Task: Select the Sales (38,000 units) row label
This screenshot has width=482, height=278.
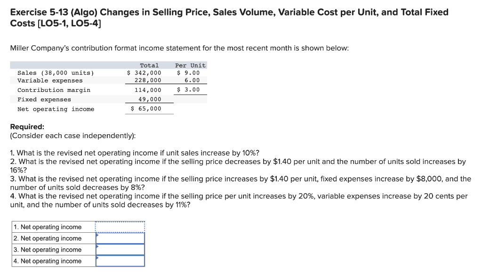Action: tap(54, 73)
